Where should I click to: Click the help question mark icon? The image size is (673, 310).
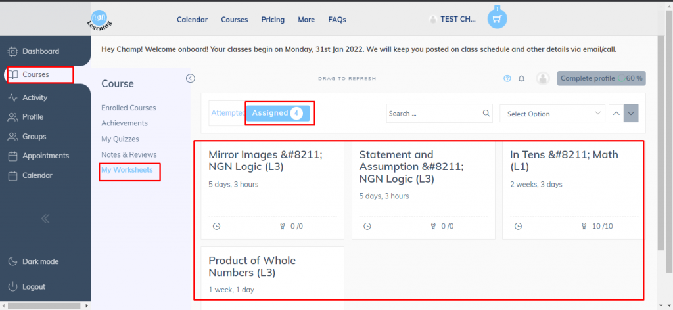point(507,79)
